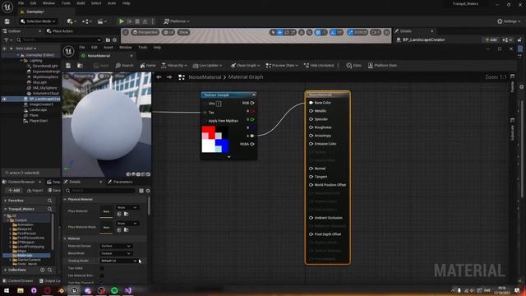Open the Shading Model Default Lit dropdown
This screenshot has height=296, width=526.
pos(119,261)
